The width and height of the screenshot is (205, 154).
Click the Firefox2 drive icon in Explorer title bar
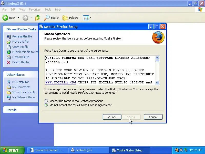click(2, 3)
